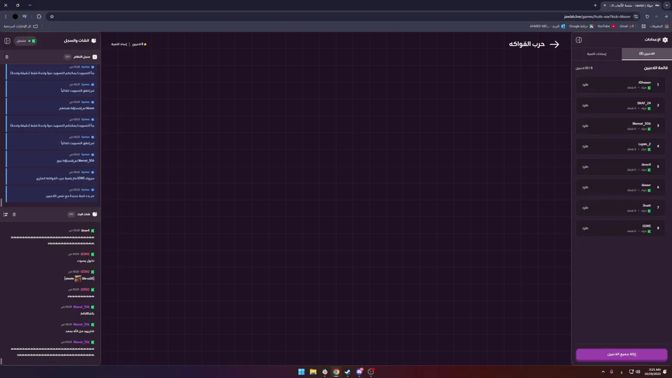Click the stream chat scrollbar
Image resolution: width=672 pixels, height=378 pixels.
[x=2, y=361]
